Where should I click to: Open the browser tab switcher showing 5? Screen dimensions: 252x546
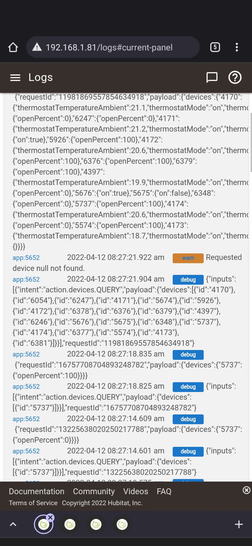(215, 47)
